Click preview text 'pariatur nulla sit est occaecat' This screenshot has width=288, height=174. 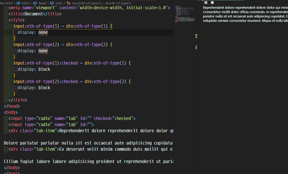(x=224, y=16)
